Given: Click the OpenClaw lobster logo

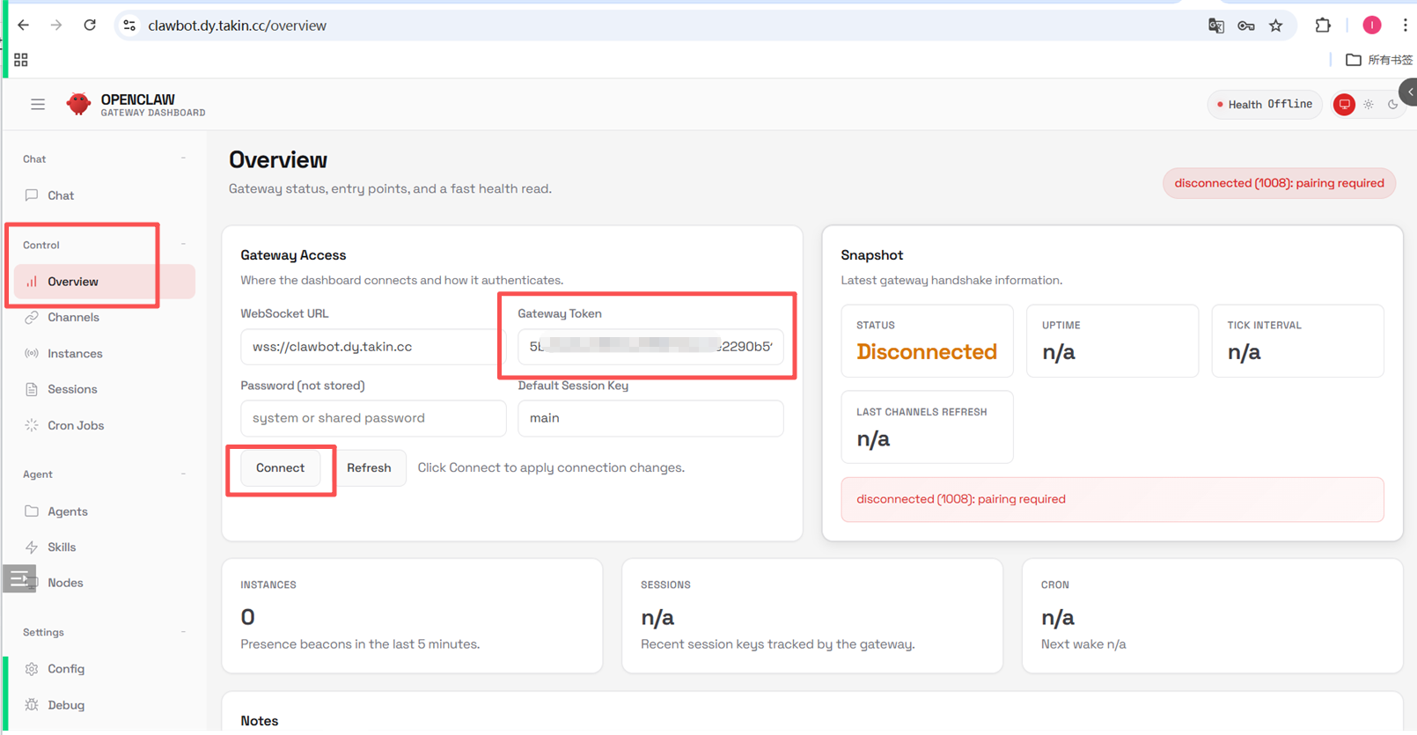Looking at the screenshot, I should [78, 105].
